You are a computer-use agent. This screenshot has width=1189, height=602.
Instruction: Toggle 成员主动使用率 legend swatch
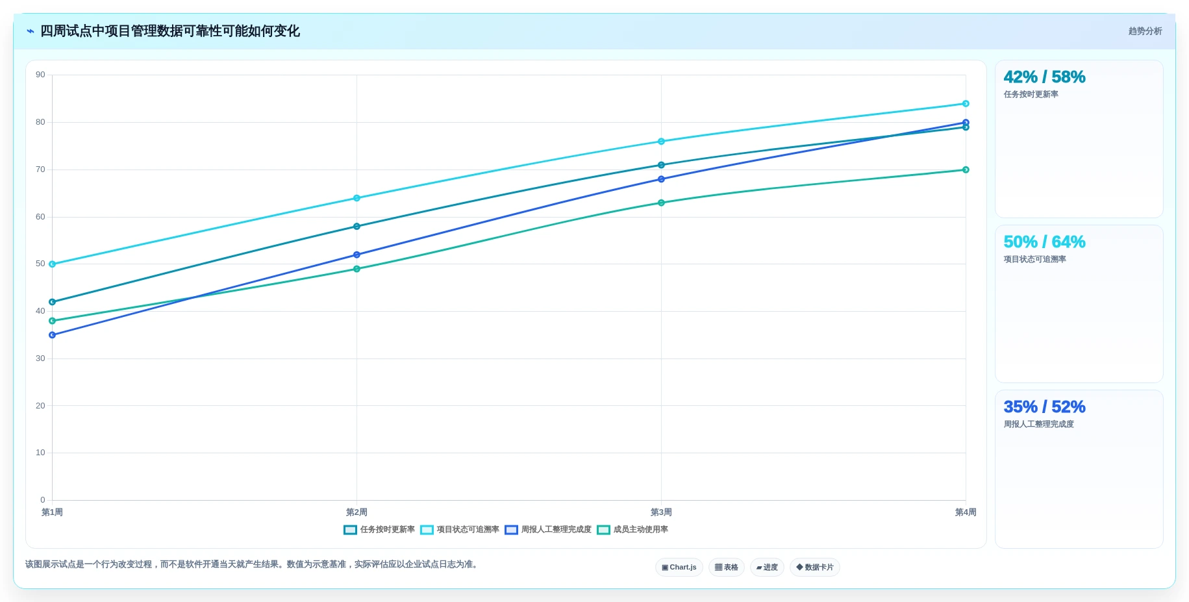(603, 530)
